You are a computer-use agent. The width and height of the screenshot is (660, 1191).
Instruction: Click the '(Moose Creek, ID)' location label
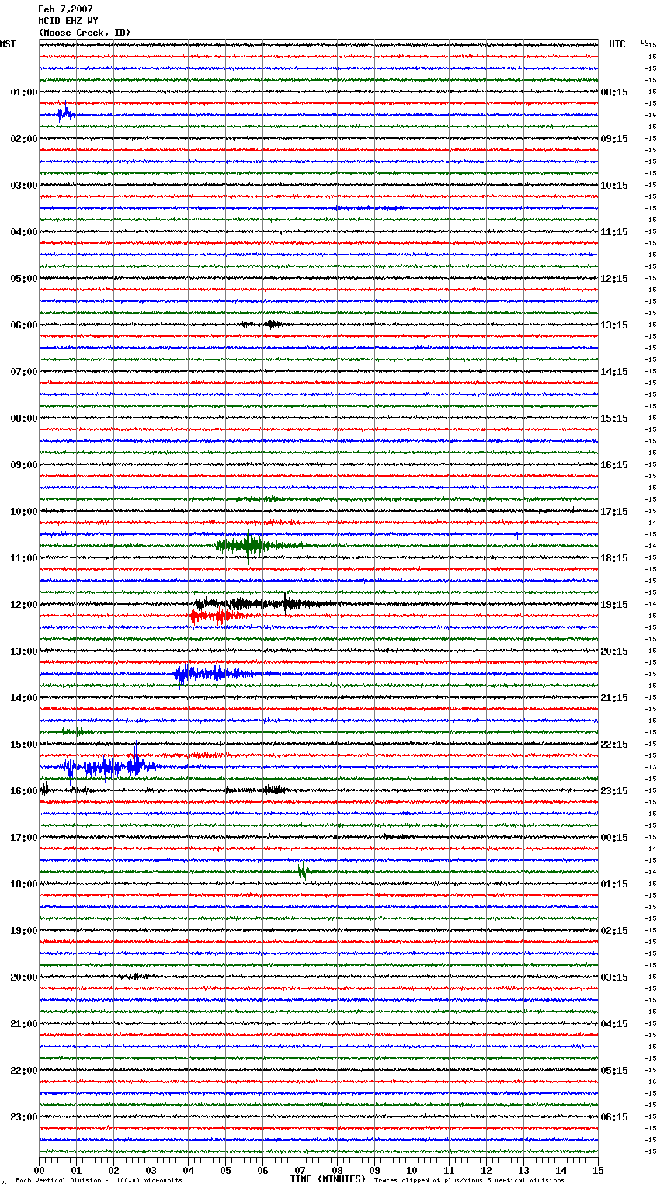pyautogui.click(x=85, y=33)
